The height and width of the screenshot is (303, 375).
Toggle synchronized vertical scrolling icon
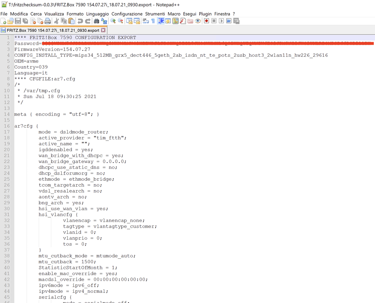(130, 21)
